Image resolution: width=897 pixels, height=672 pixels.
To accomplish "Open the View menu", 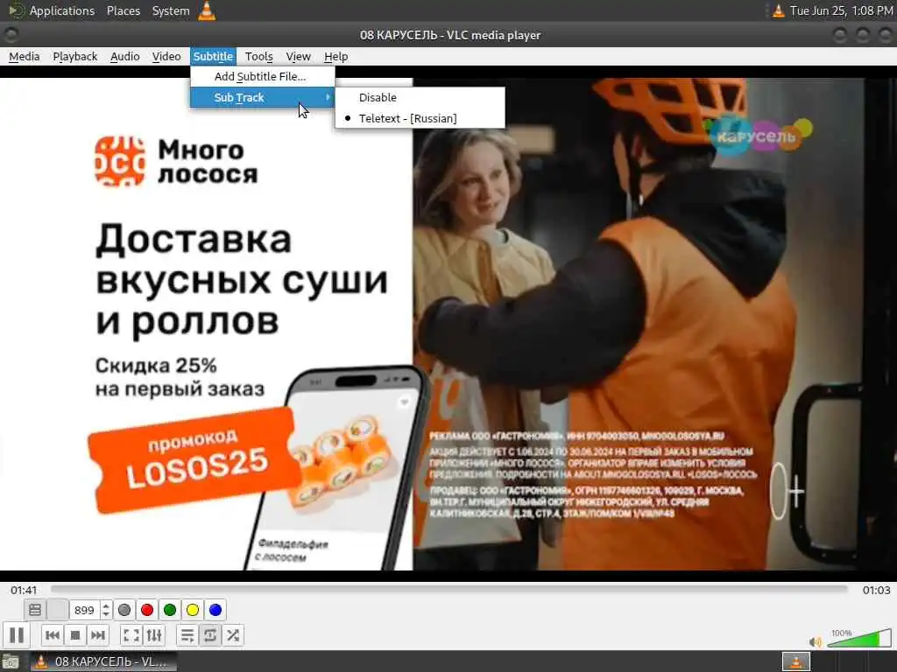I will tap(298, 56).
